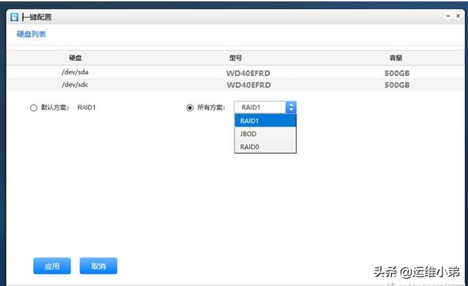Viewport: 468px width, 286px height.
Task: Choose JBOD from the dropdown list
Action: tap(265, 134)
